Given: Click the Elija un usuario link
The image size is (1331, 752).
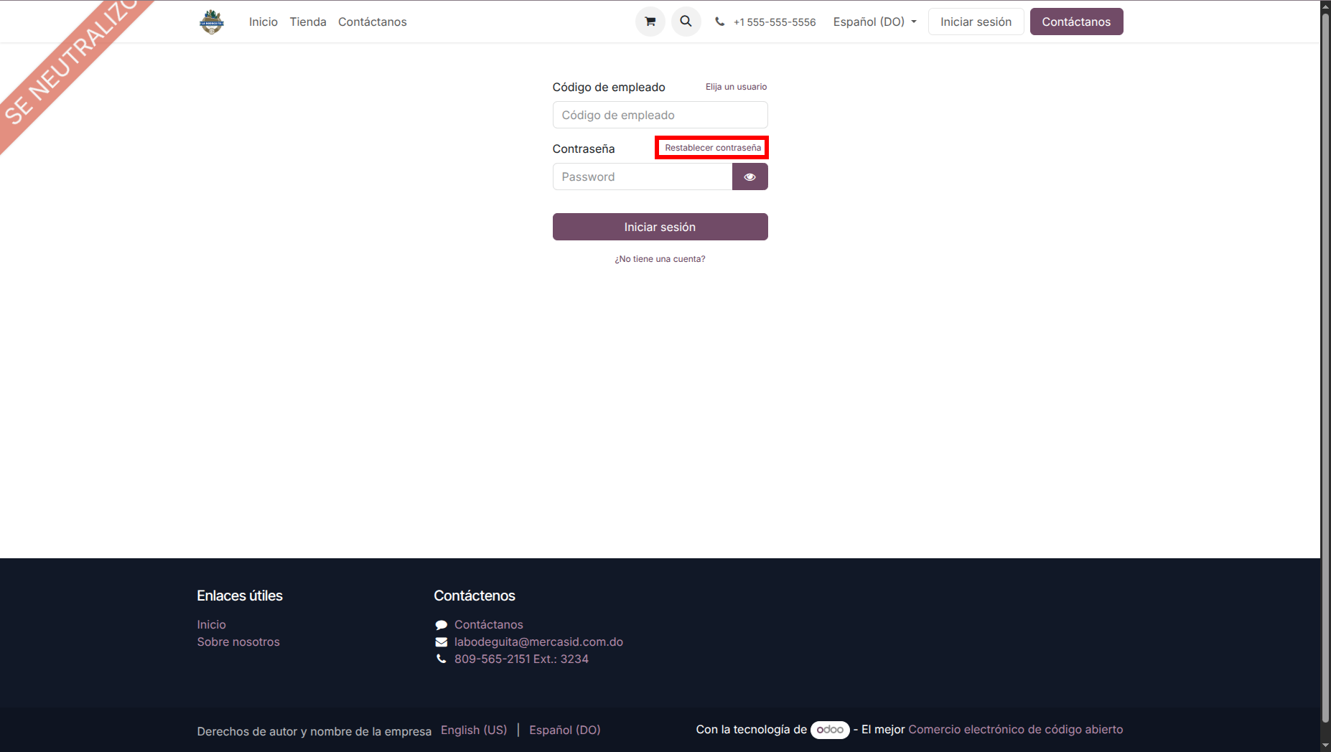Looking at the screenshot, I should 736,87.
